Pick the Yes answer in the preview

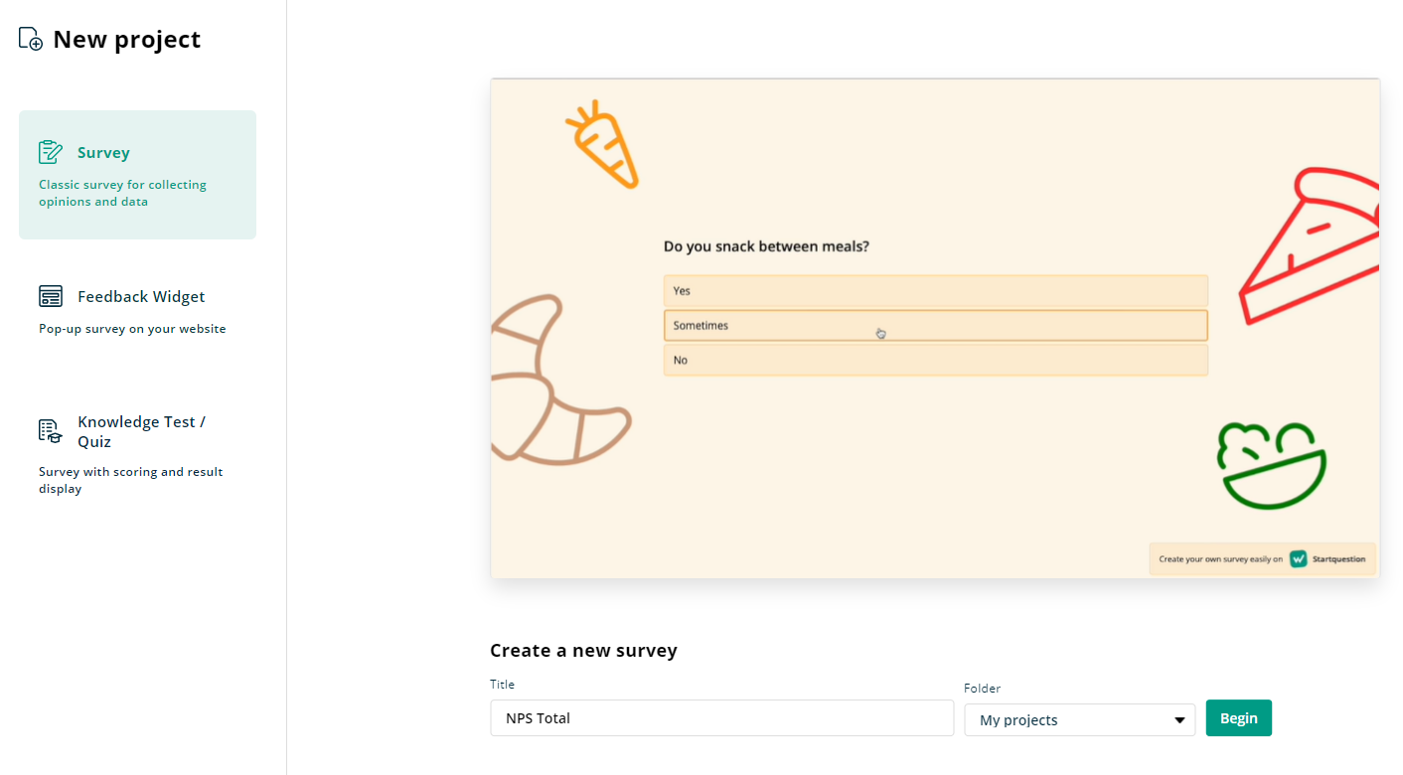point(935,291)
